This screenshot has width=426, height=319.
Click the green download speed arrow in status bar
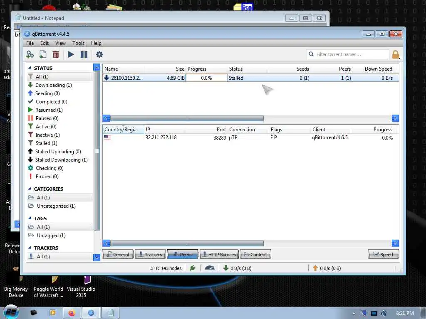pos(225,268)
